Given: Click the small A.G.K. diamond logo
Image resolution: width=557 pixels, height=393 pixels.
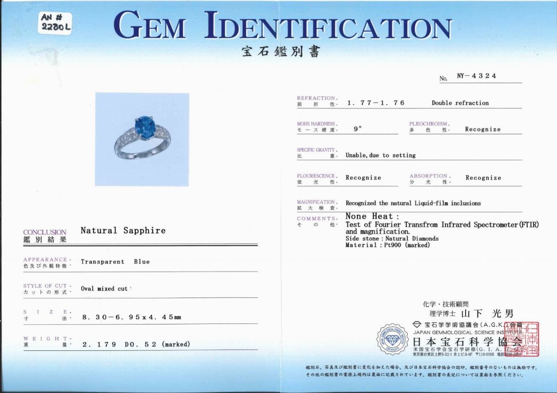Looking at the screenshot, I should pyautogui.click(x=417, y=324).
